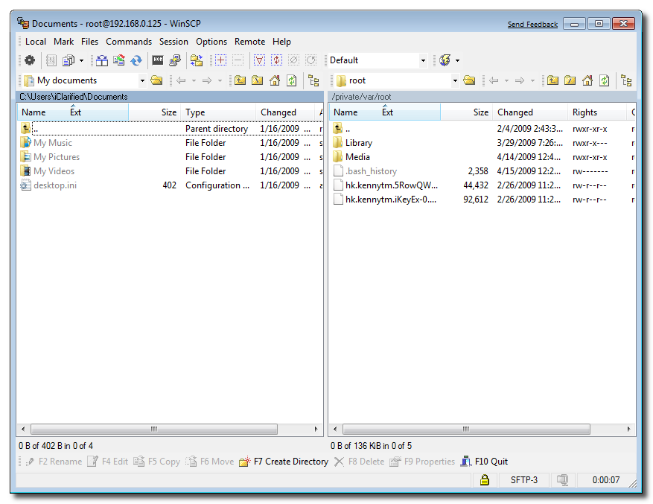Refresh the remote root directory
Screen dimensions: 653x504
pyautogui.click(x=605, y=80)
